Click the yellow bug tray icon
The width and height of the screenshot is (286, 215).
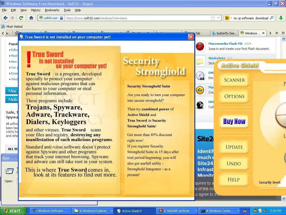coord(255,211)
